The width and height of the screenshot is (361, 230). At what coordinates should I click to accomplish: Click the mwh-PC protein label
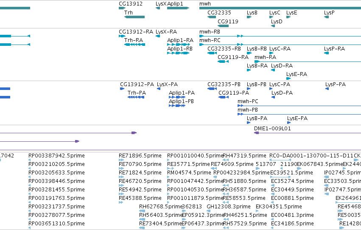coord(248,101)
